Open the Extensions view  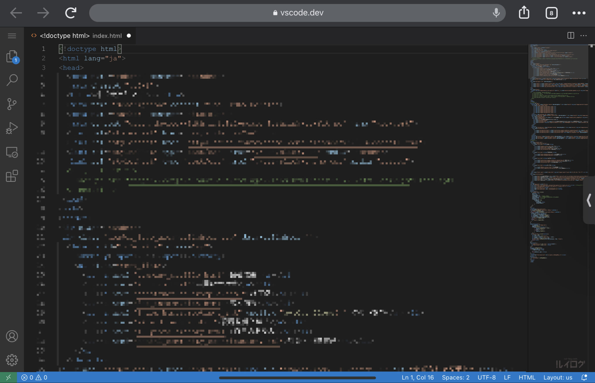(12, 176)
